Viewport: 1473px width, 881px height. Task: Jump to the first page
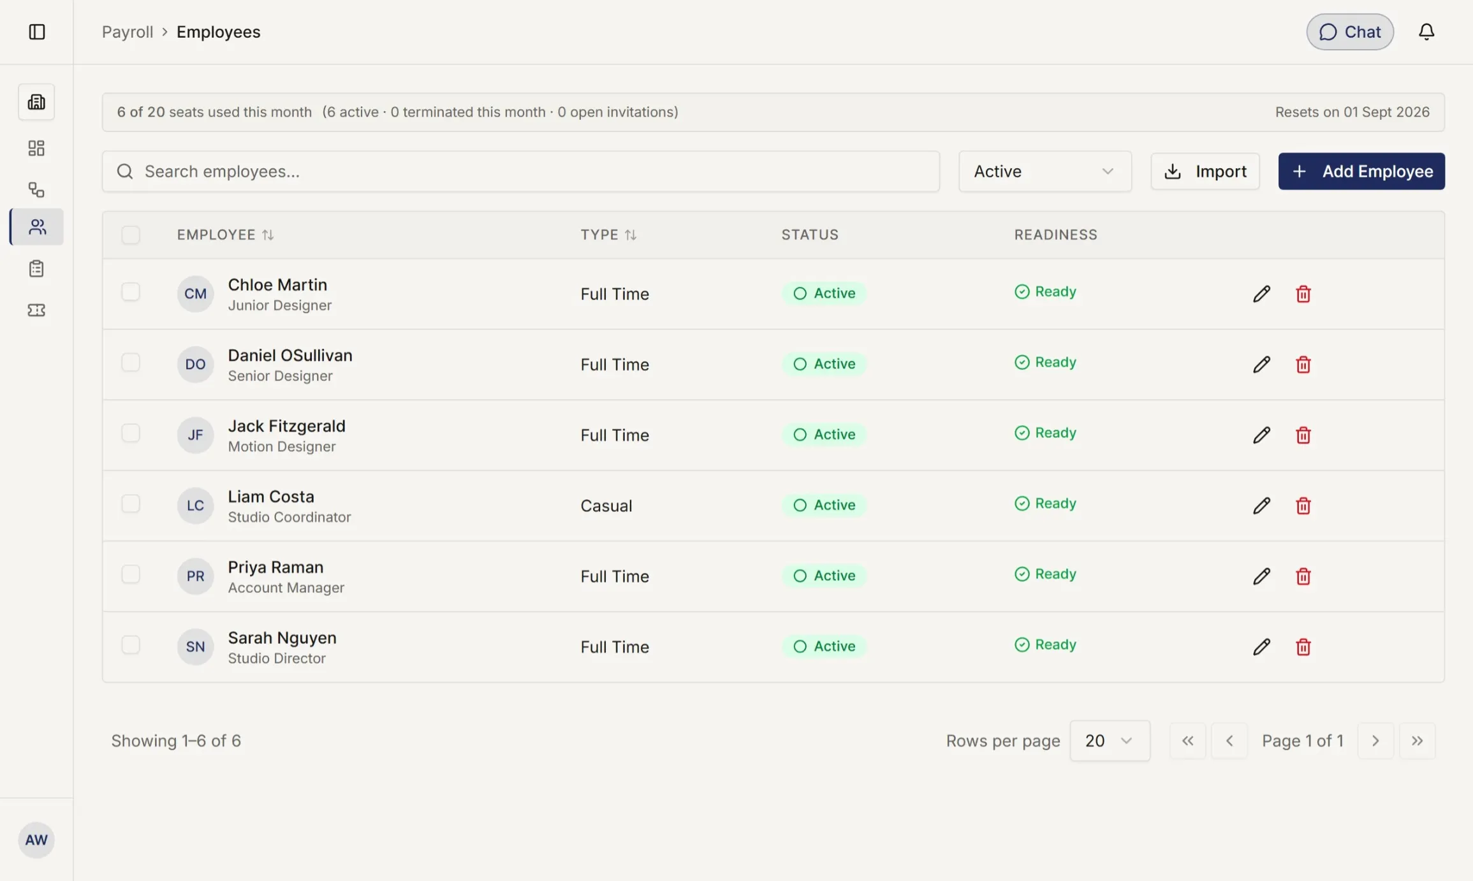coord(1187,741)
